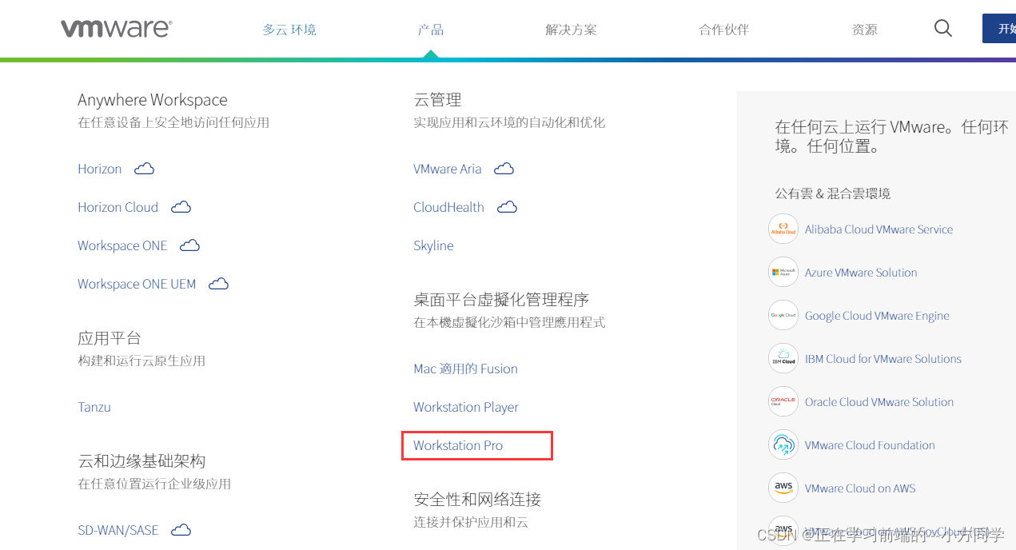
Task: Click the text 实现应用和云环境的自动化和优化
Action: coord(509,122)
